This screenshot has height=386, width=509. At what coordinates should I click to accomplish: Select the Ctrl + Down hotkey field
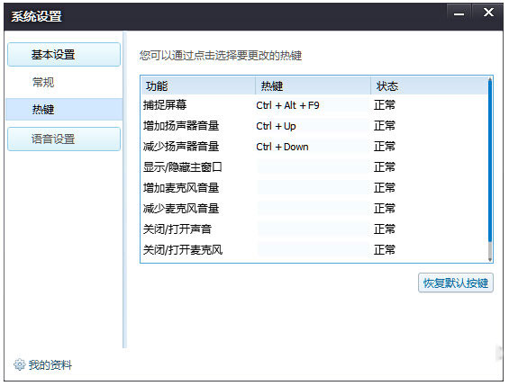[x=313, y=147]
